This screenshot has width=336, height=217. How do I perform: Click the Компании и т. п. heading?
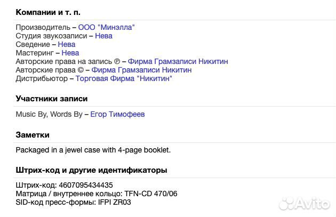[x=48, y=12]
